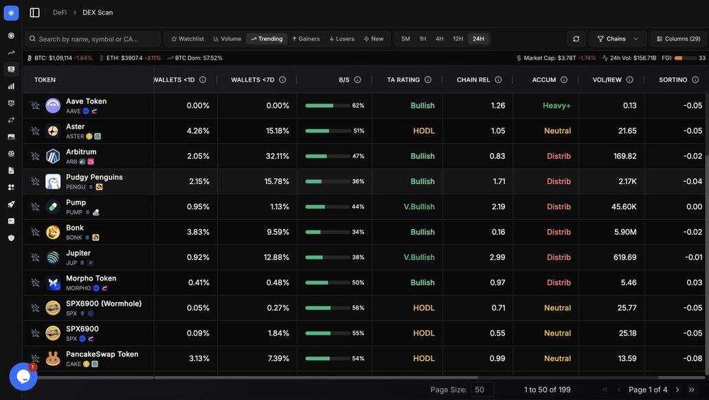
Task: Click the shield icon in sidebar
Action: tap(11, 238)
